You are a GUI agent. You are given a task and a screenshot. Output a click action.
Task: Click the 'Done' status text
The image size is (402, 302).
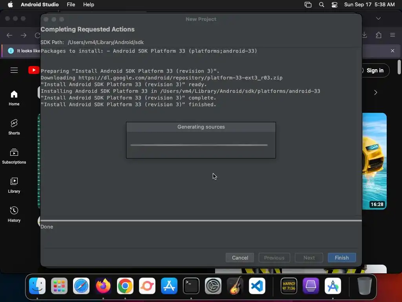[x=47, y=227]
